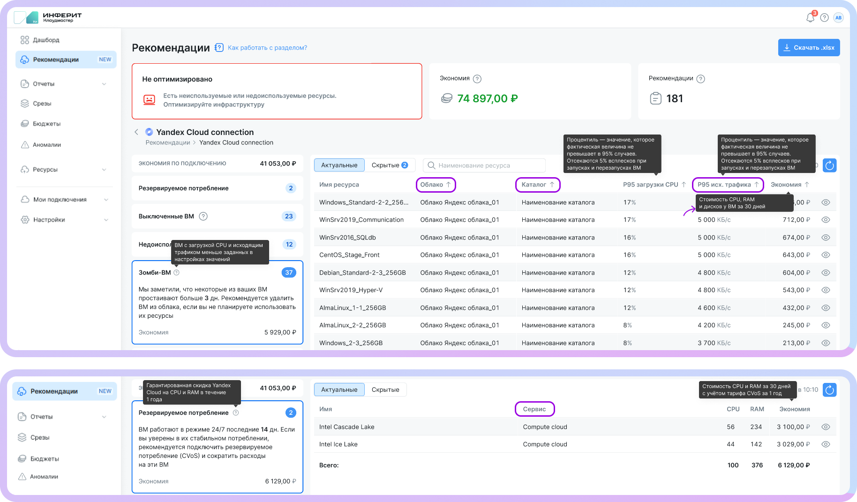Viewport: 857px width, 502px height.
Task: Click the Наименование ресурса search field
Action: (x=488, y=165)
